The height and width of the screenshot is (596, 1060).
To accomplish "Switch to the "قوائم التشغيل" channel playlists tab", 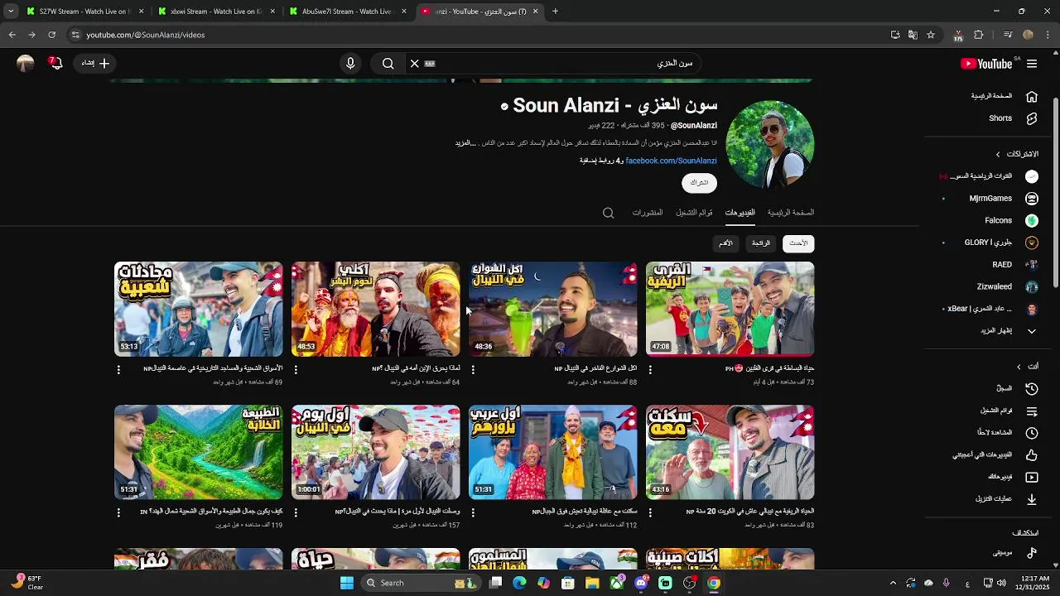I will point(694,213).
